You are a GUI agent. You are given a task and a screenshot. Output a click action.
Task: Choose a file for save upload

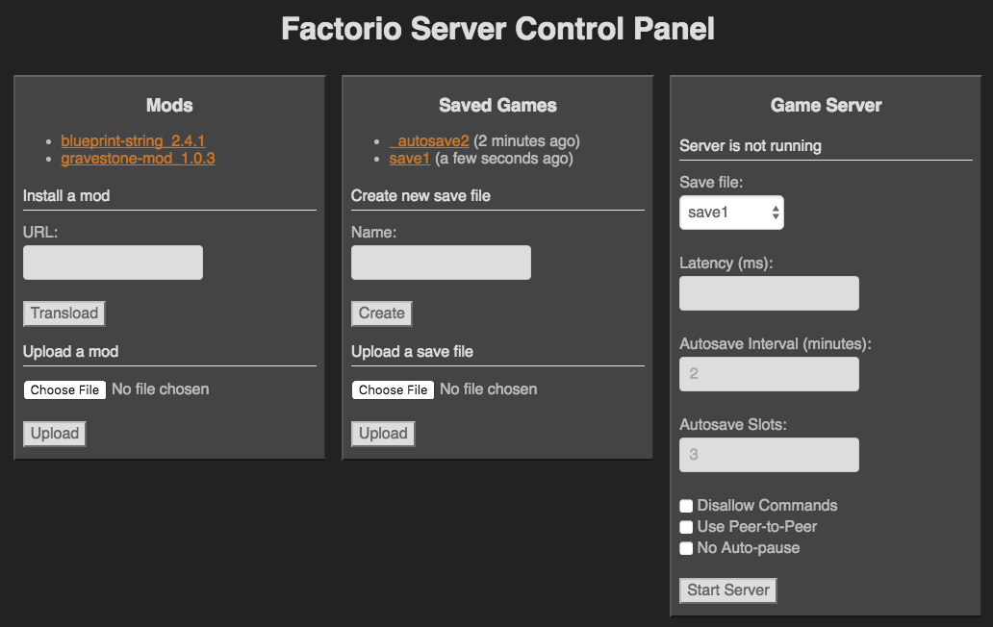pos(393,389)
